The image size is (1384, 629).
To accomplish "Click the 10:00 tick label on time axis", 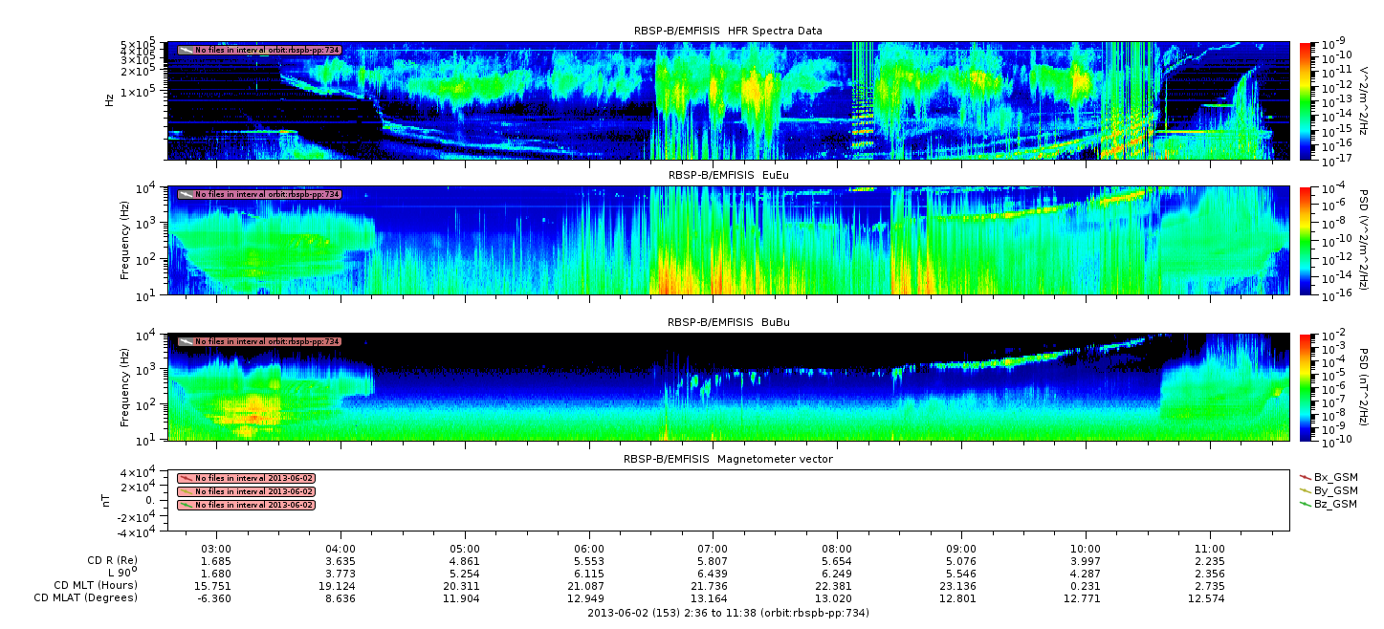I will click(1086, 549).
